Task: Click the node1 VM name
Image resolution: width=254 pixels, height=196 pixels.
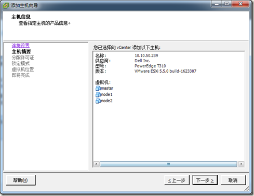Action: [x=106, y=94]
